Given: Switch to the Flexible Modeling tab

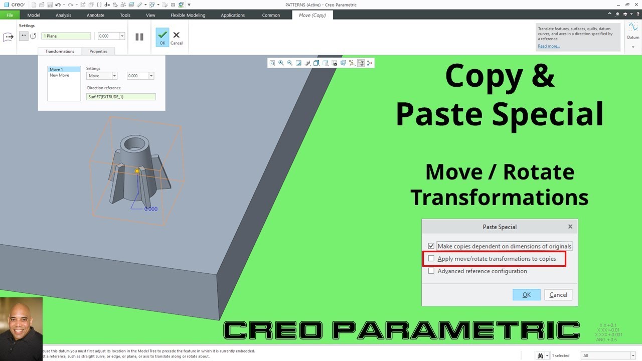Looking at the screenshot, I should 188,15.
